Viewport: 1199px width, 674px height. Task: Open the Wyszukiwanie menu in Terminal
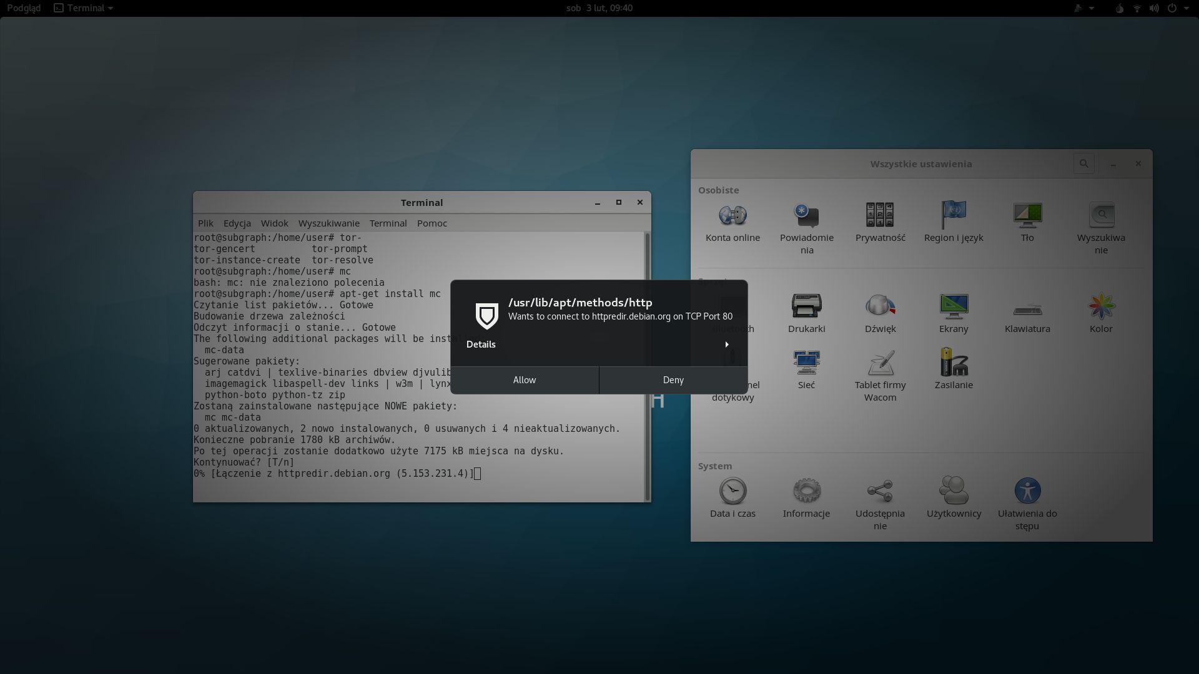328,223
